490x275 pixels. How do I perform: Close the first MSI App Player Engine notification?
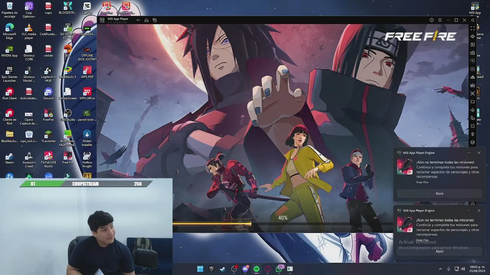coord(479,153)
